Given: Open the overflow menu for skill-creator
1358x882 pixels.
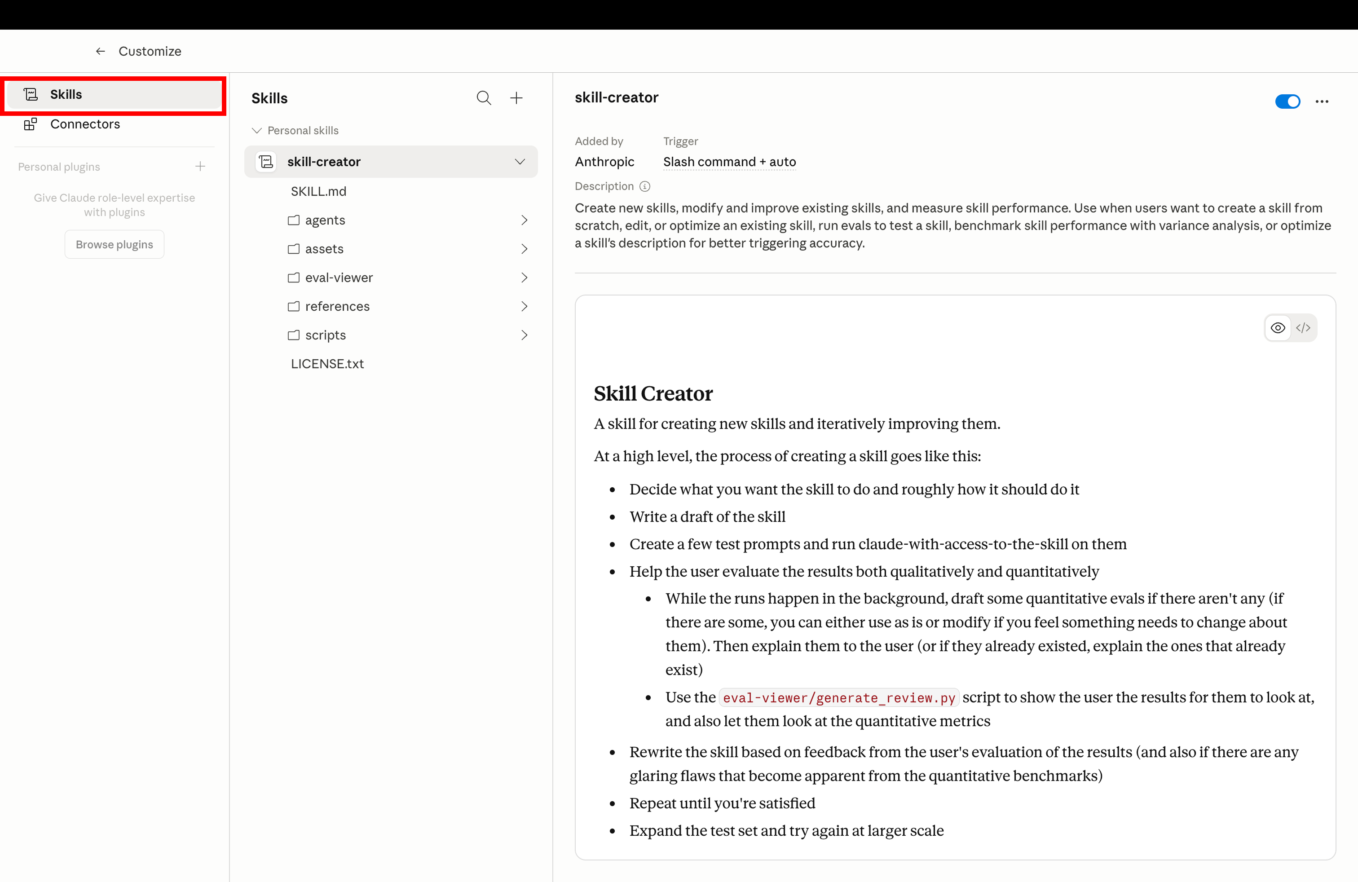Looking at the screenshot, I should click(1323, 101).
